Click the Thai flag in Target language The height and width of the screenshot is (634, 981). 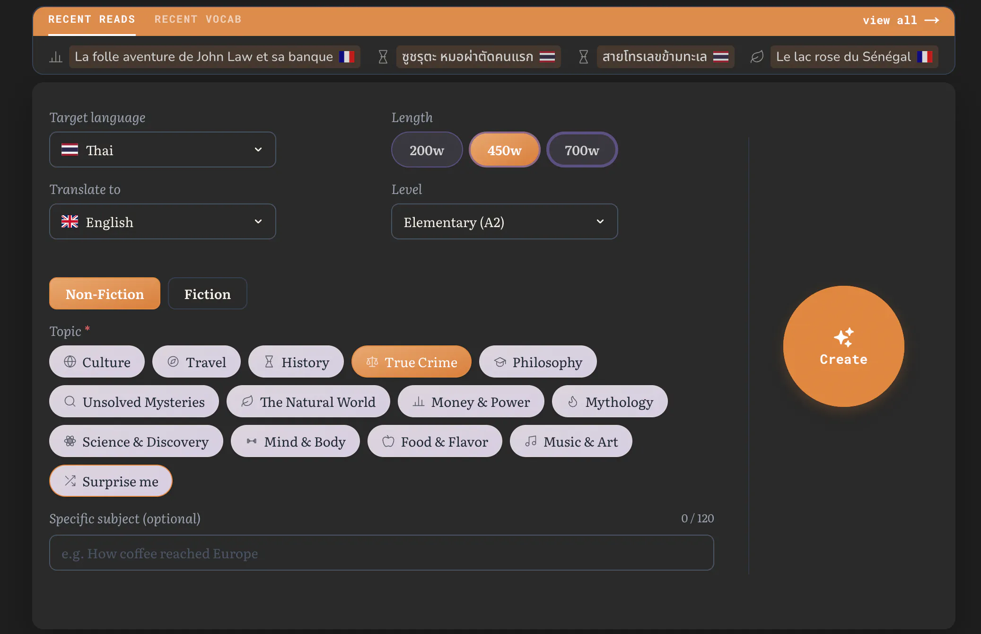70,150
